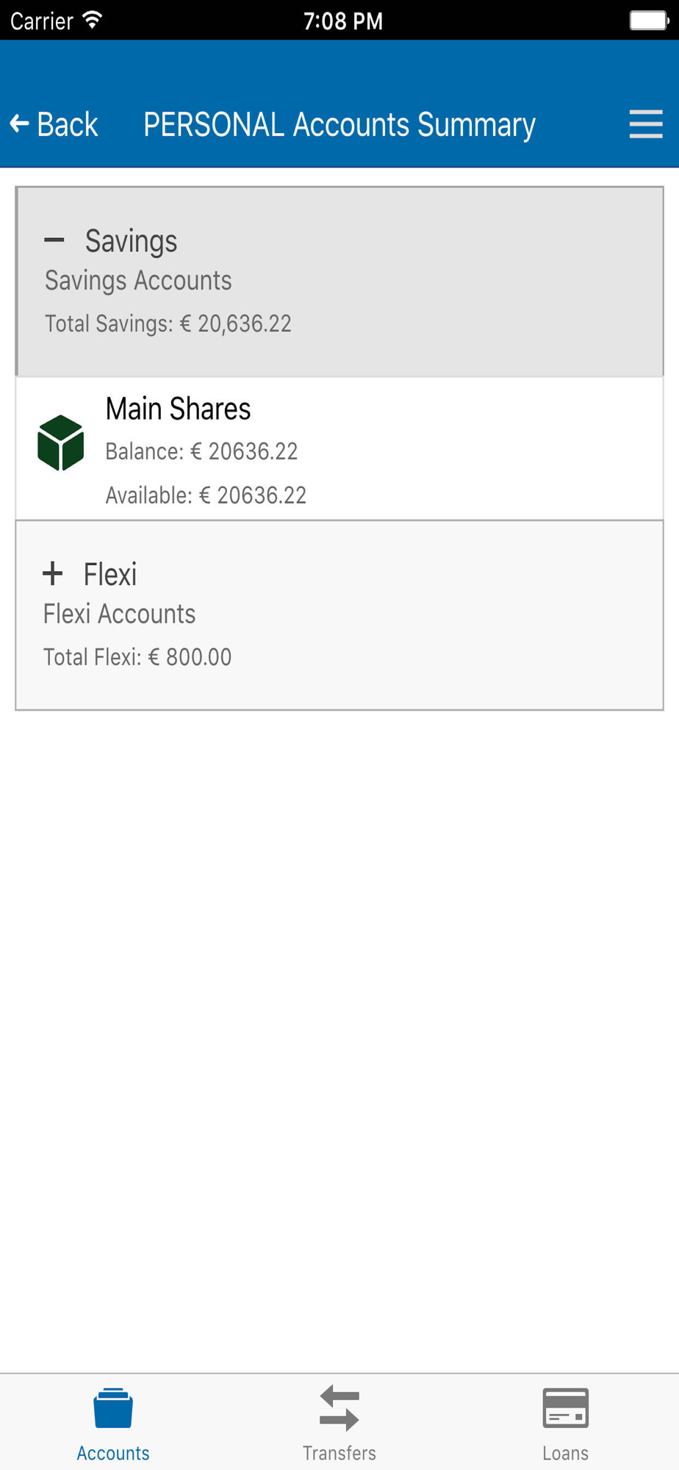The width and height of the screenshot is (679, 1470).
Task: Tap the Flexi heading label
Action: click(x=110, y=575)
